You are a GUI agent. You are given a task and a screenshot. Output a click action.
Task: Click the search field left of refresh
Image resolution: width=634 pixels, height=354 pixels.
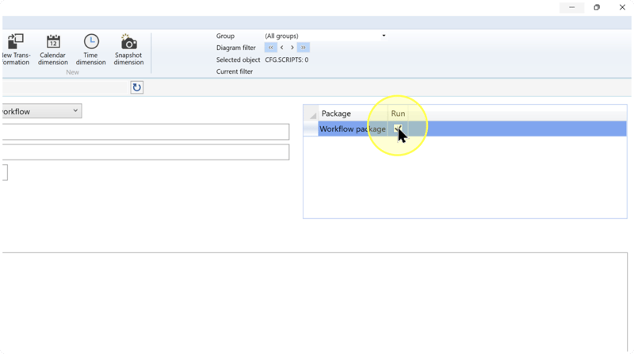pos(65,87)
